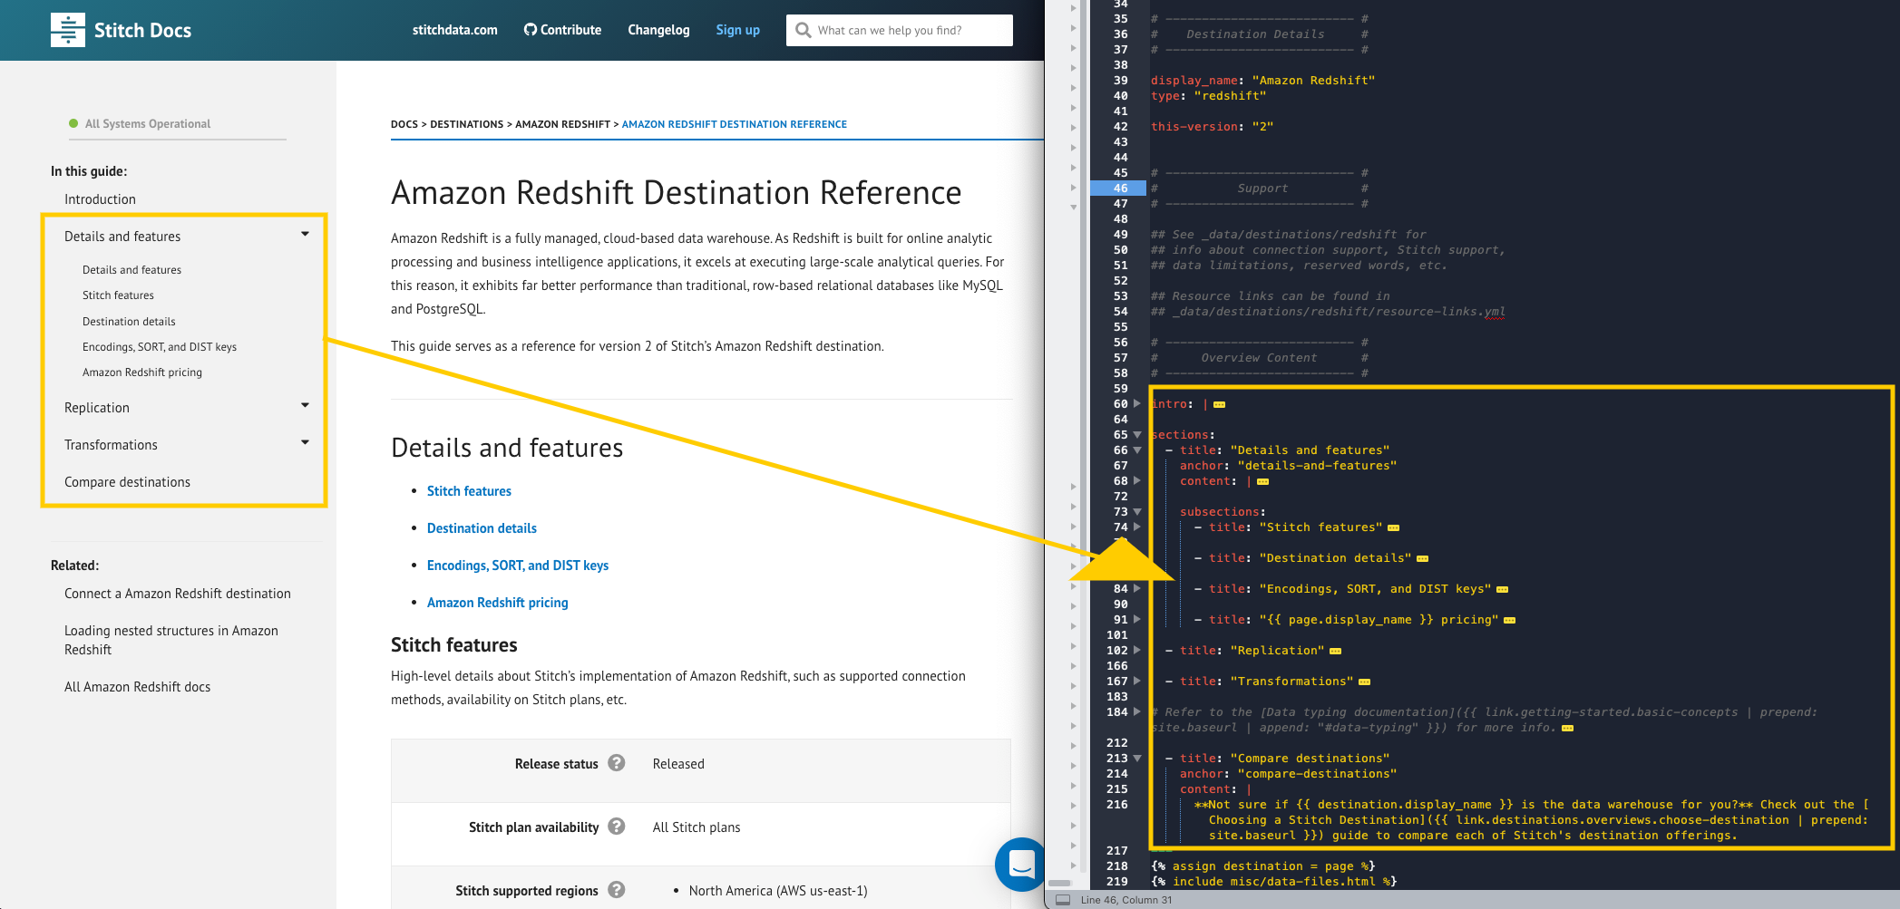Open stitchdata.com from the nav bar
Screen dimensions: 1900x909
point(454,30)
